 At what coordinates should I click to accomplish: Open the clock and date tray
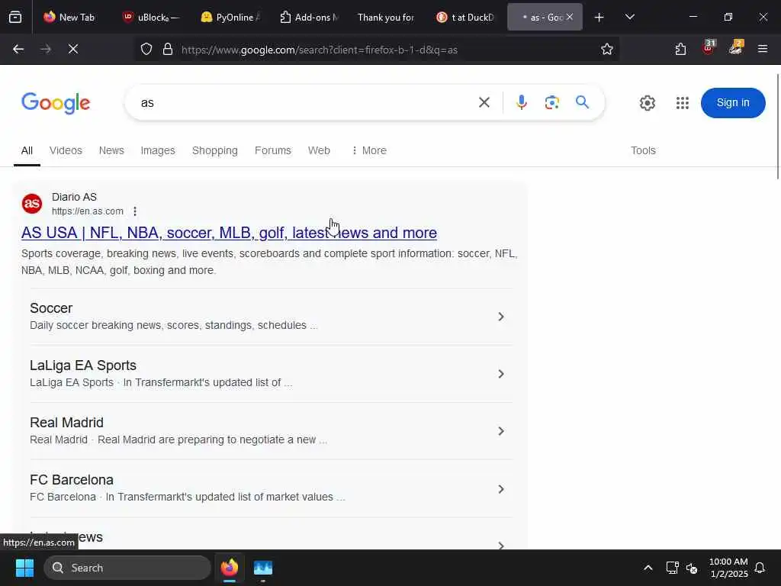pyautogui.click(x=728, y=568)
